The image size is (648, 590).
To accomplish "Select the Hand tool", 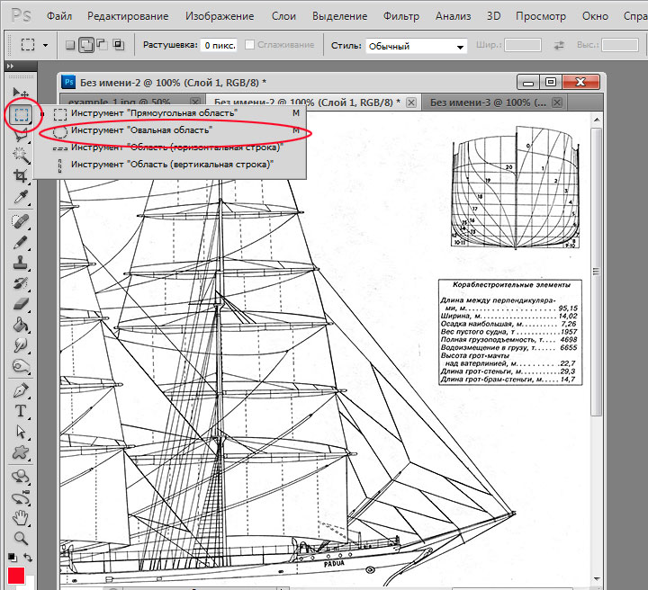I will click(x=21, y=518).
